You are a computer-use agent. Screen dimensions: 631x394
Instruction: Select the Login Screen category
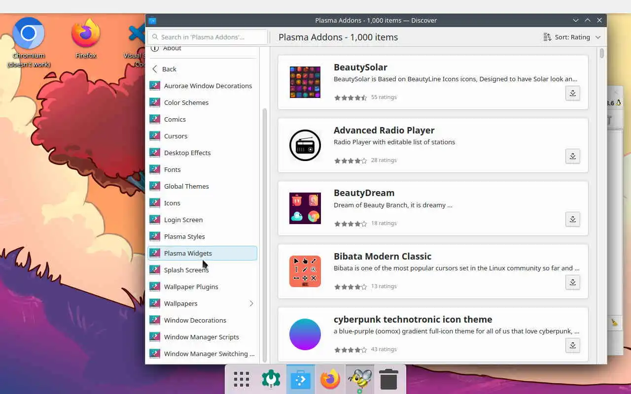point(202,220)
